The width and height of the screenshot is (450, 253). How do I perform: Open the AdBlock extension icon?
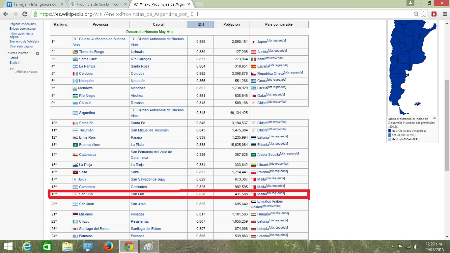click(434, 14)
